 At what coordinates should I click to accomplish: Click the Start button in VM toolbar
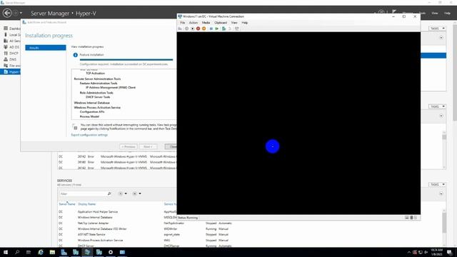click(186, 29)
